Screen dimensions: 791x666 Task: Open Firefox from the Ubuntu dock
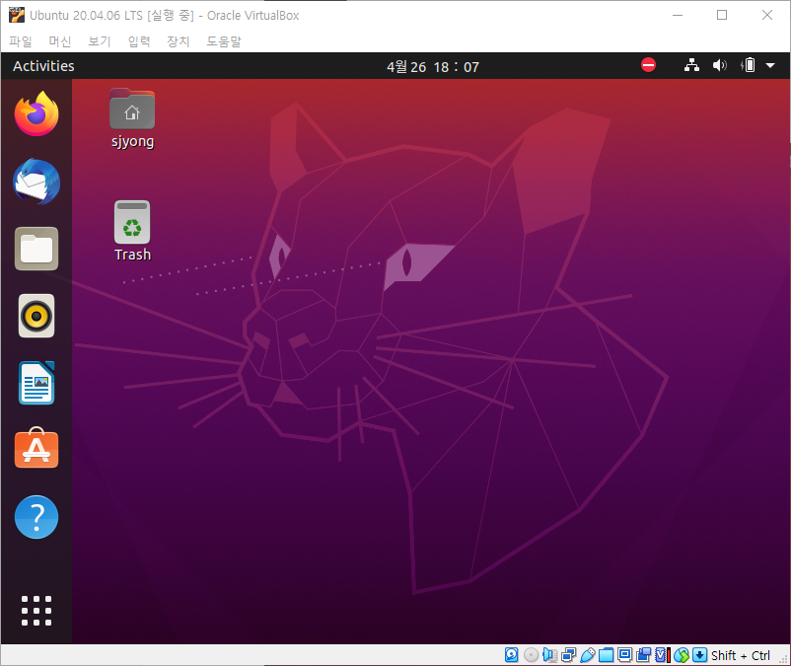[x=36, y=114]
